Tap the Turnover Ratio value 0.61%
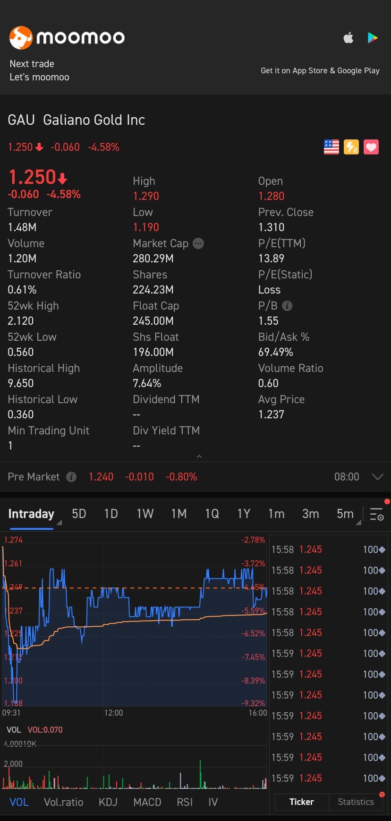Screen dimensions: 391x821 click(x=22, y=290)
